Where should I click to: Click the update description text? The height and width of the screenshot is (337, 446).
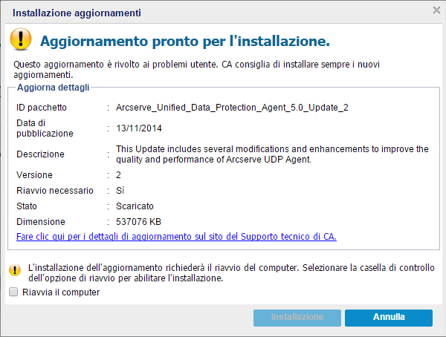272,154
